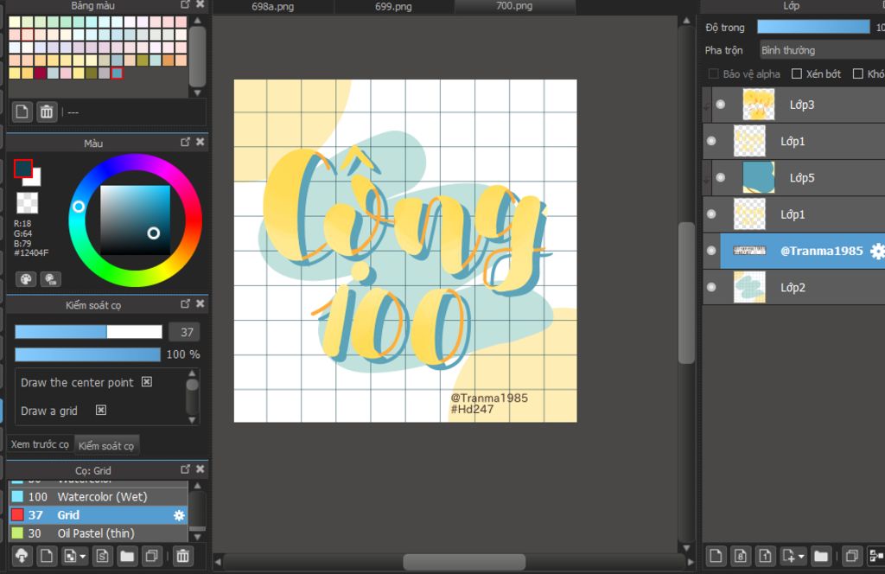Add new 8-bit layer
The height and width of the screenshot is (574, 885).
741,556
